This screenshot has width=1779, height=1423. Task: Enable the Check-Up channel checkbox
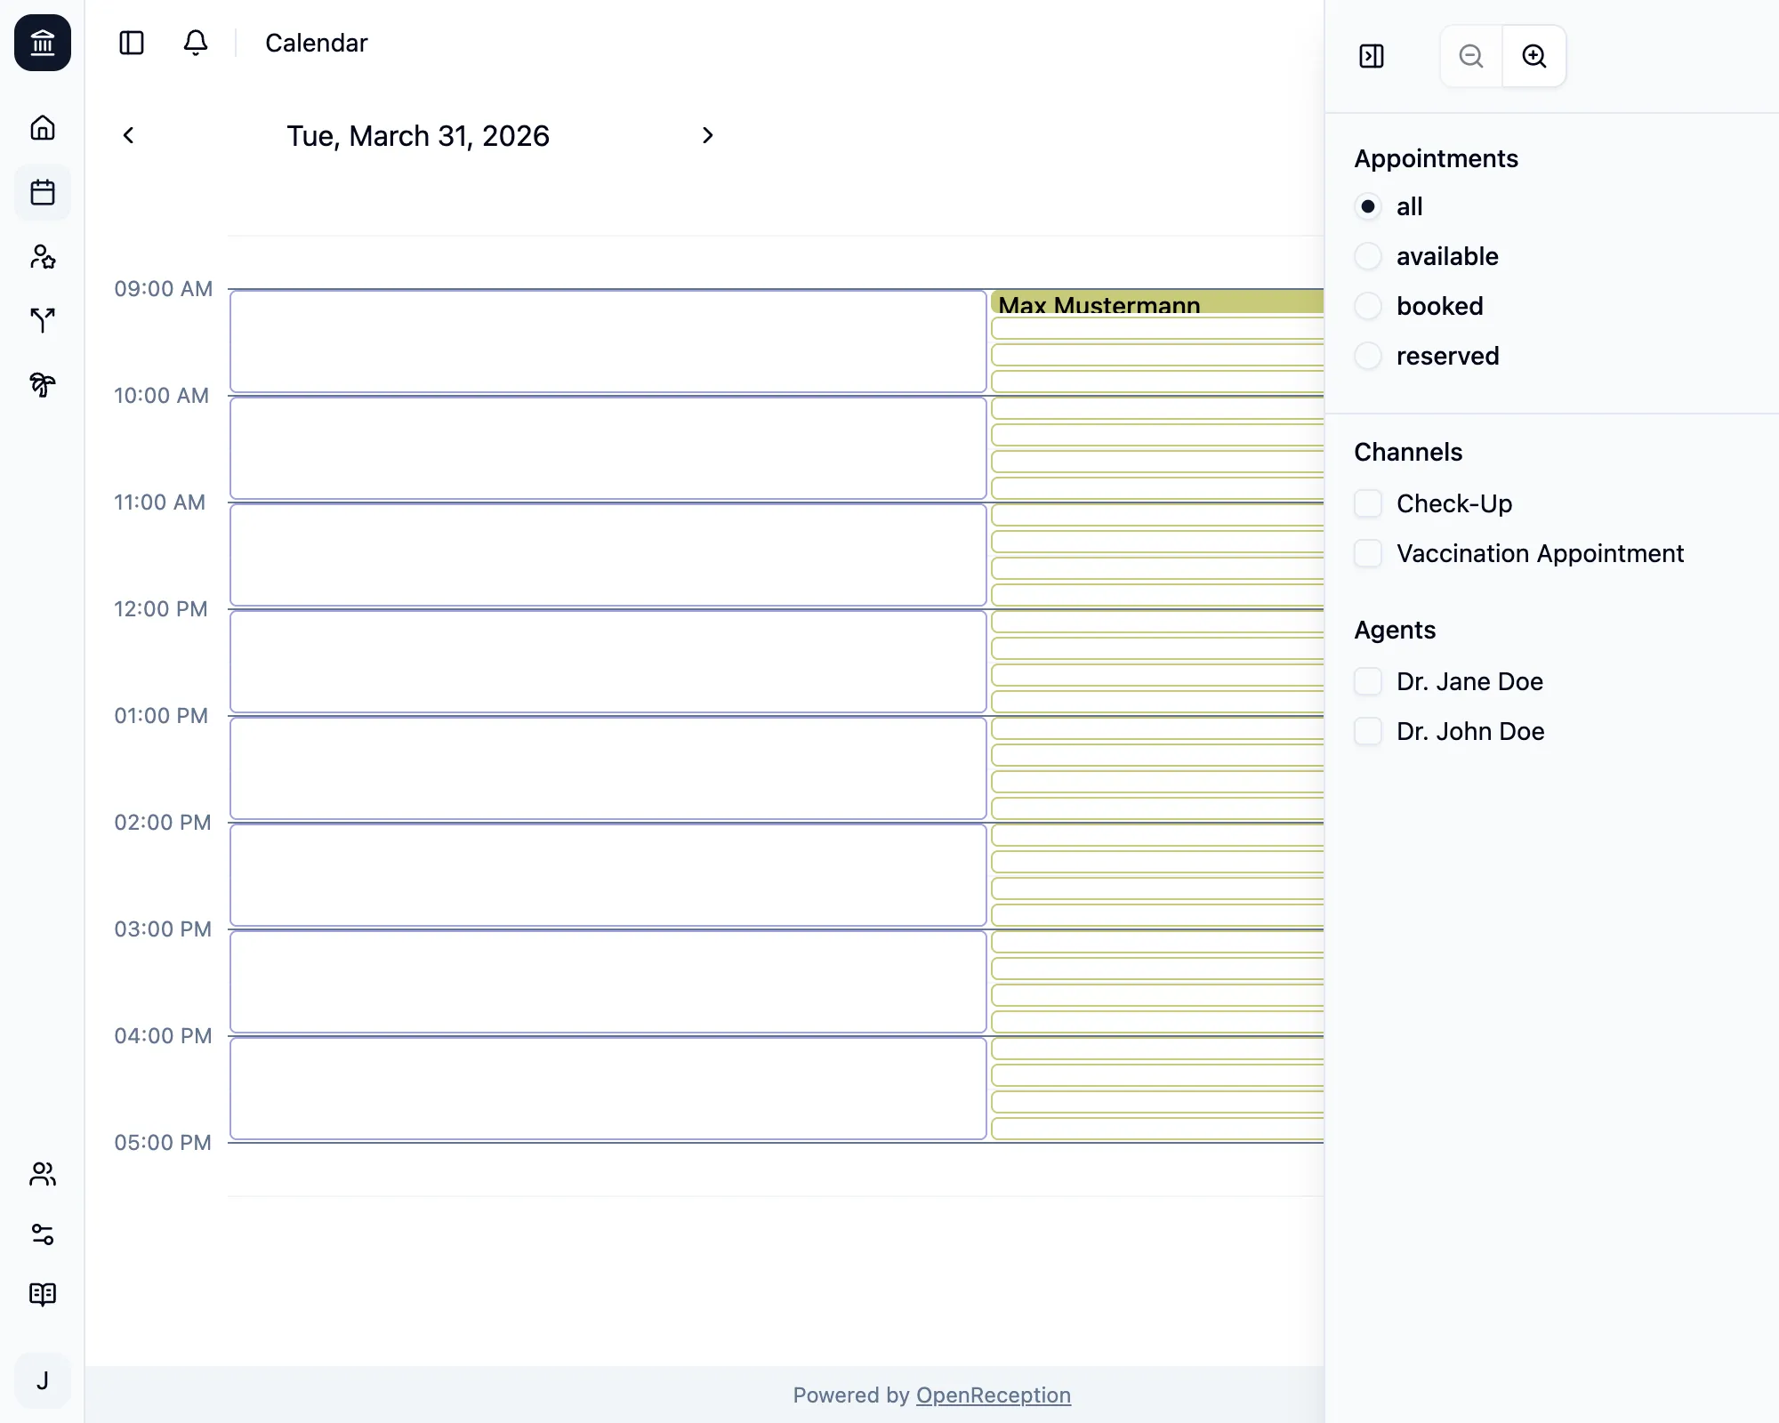tap(1368, 503)
